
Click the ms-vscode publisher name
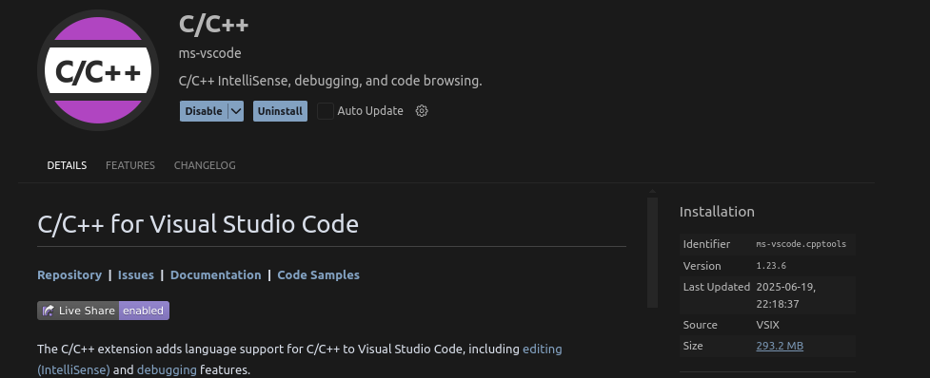pyautogui.click(x=210, y=53)
